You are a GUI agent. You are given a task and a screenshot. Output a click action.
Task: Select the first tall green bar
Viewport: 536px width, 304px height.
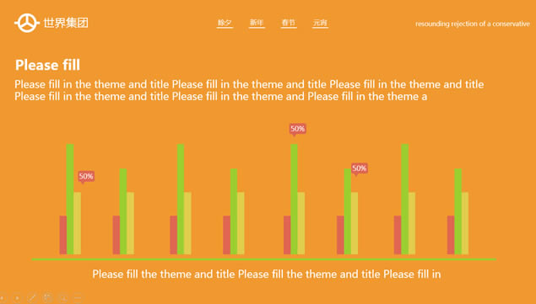(x=70, y=200)
